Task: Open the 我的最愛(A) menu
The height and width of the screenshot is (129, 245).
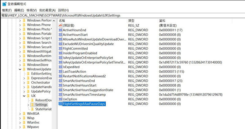Action: [47, 10]
